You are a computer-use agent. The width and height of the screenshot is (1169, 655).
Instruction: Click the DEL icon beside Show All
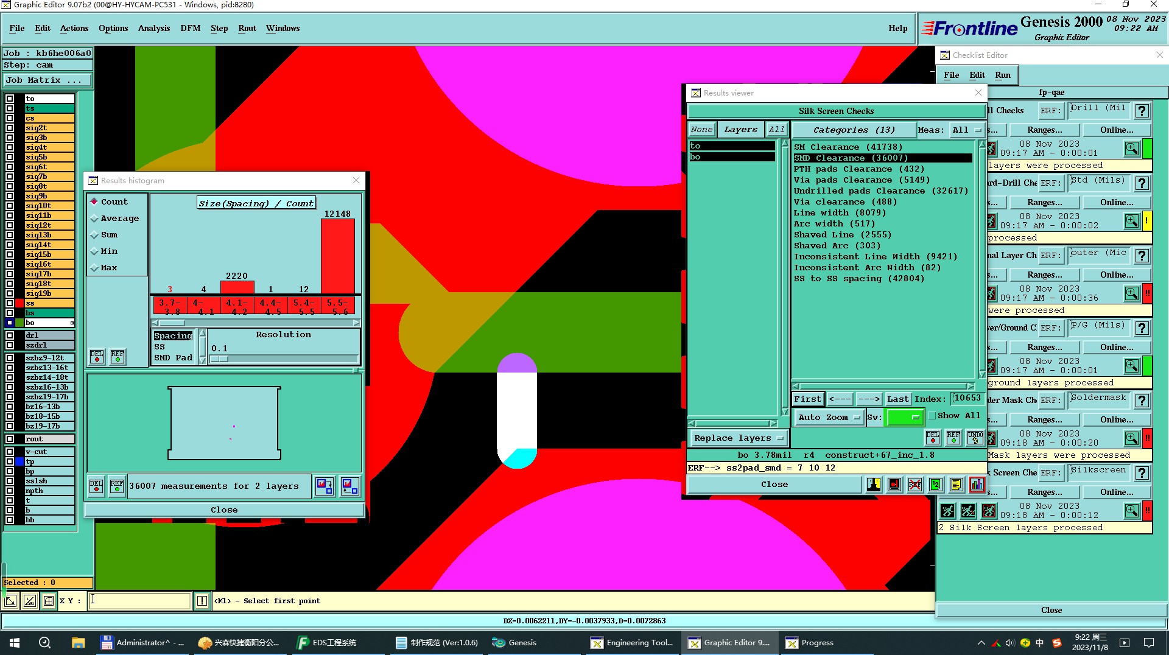(x=932, y=438)
